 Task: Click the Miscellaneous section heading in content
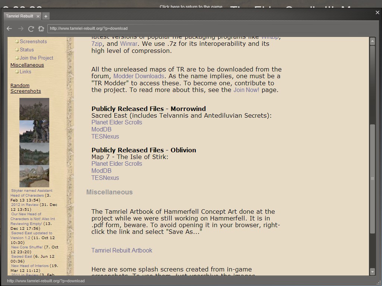(109, 192)
